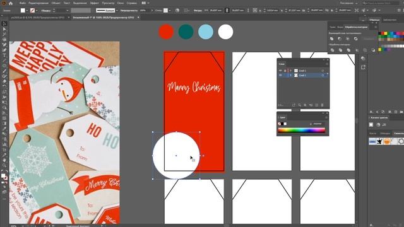Open the stroke color dropdown in control bar
Viewport: 404px width, 227px height.
tap(37, 11)
